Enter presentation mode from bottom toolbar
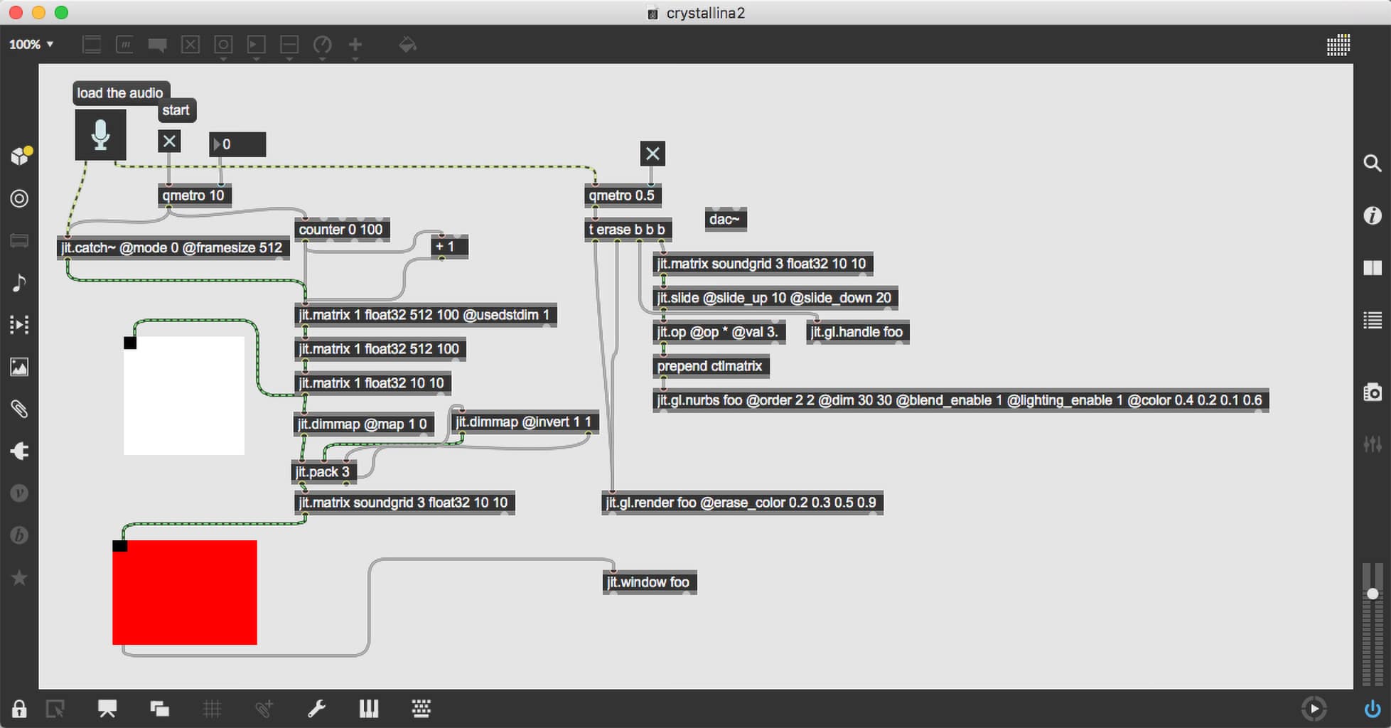The height and width of the screenshot is (728, 1391). 107,709
